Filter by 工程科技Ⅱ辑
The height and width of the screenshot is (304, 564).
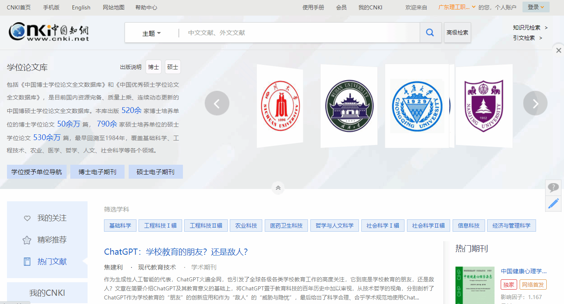click(x=206, y=226)
